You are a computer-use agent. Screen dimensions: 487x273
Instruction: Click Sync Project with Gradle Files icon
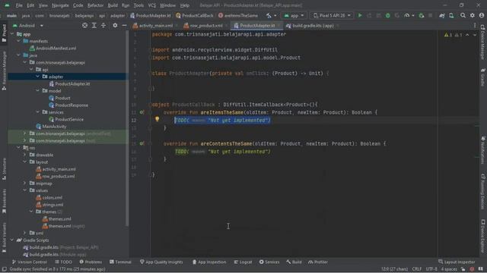click(442, 15)
